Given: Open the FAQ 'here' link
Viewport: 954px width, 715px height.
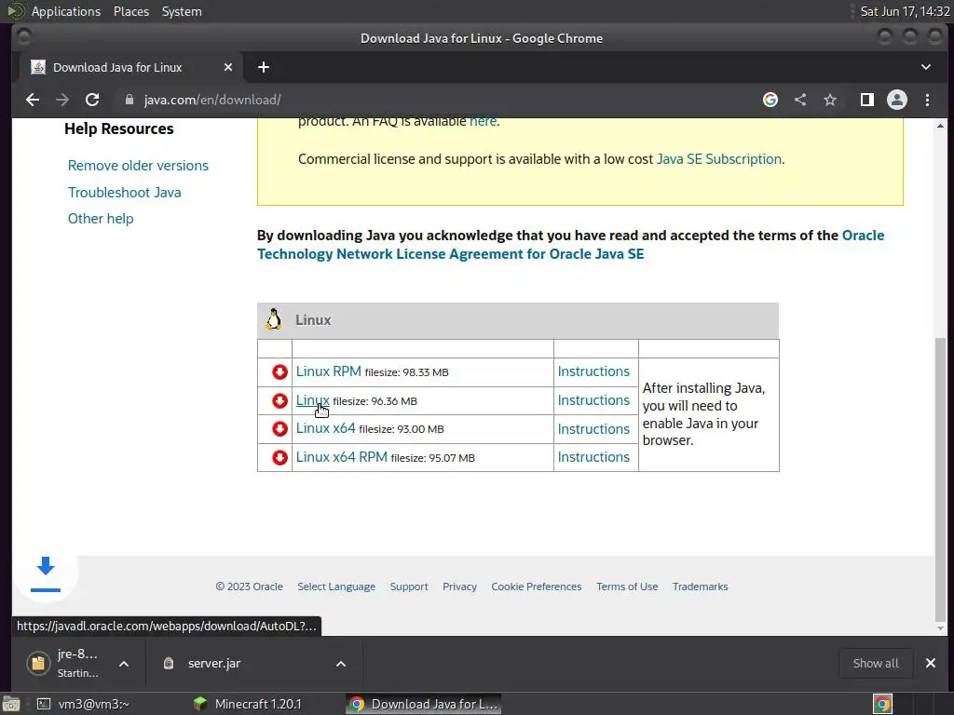Looking at the screenshot, I should coord(484,122).
